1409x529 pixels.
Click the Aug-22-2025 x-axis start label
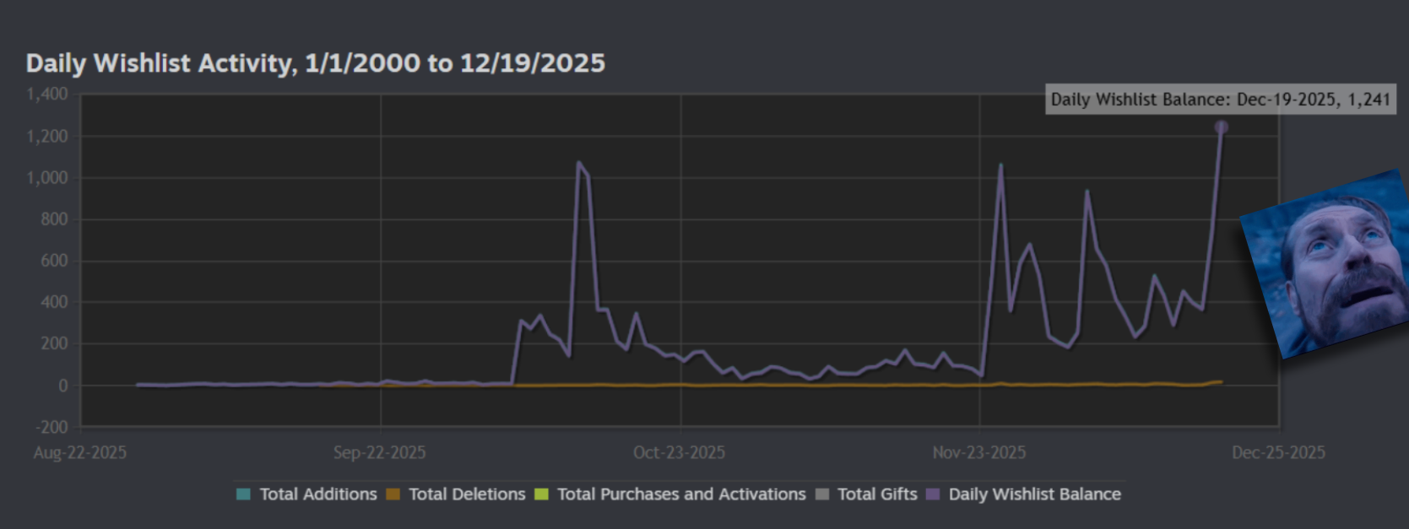tap(80, 453)
